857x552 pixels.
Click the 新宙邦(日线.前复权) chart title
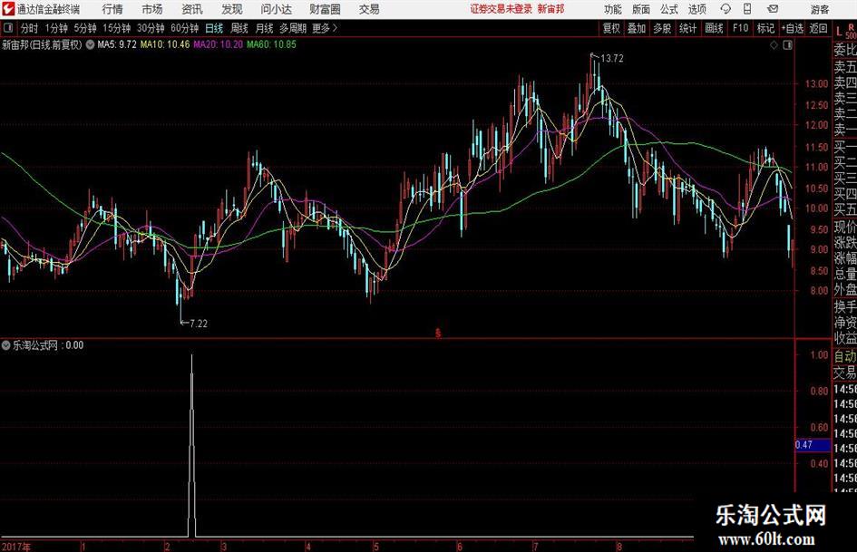[x=42, y=44]
